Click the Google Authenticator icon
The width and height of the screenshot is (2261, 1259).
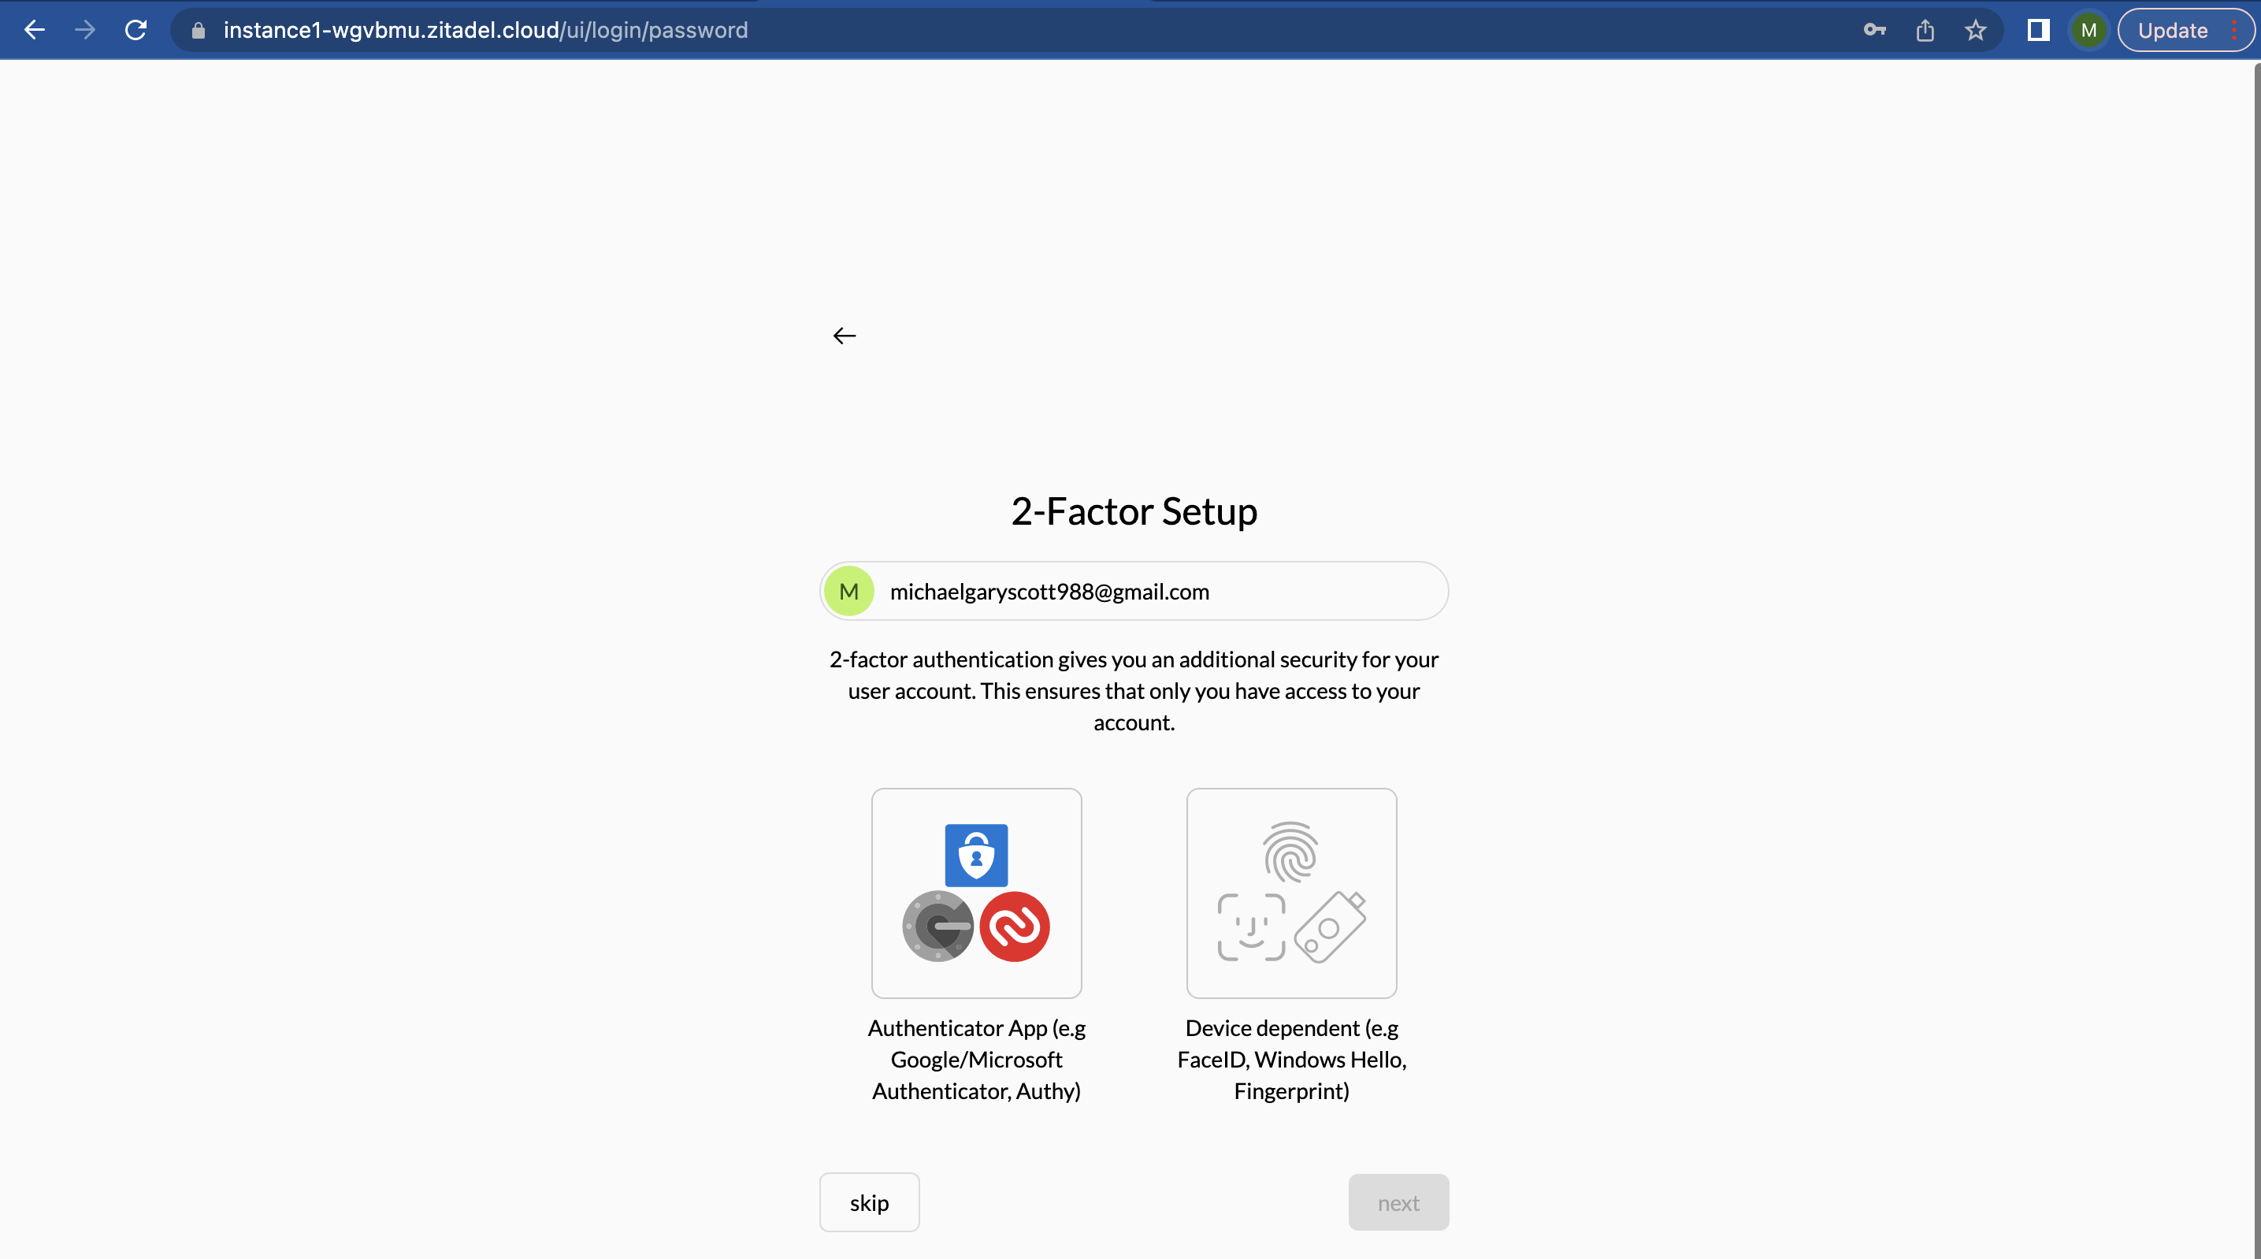point(939,926)
